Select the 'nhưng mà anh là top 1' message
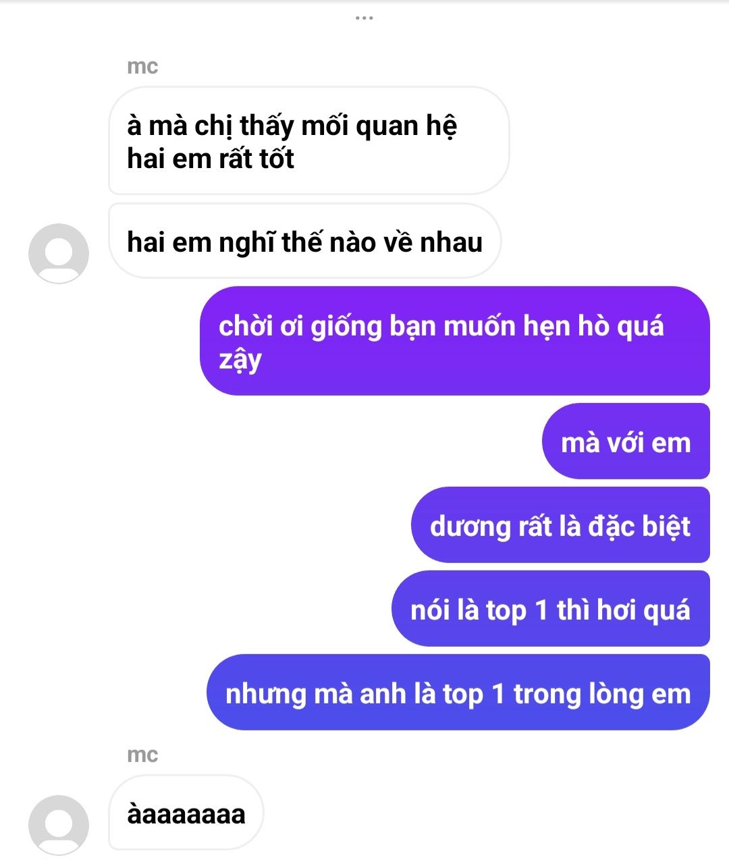 pos(458,693)
